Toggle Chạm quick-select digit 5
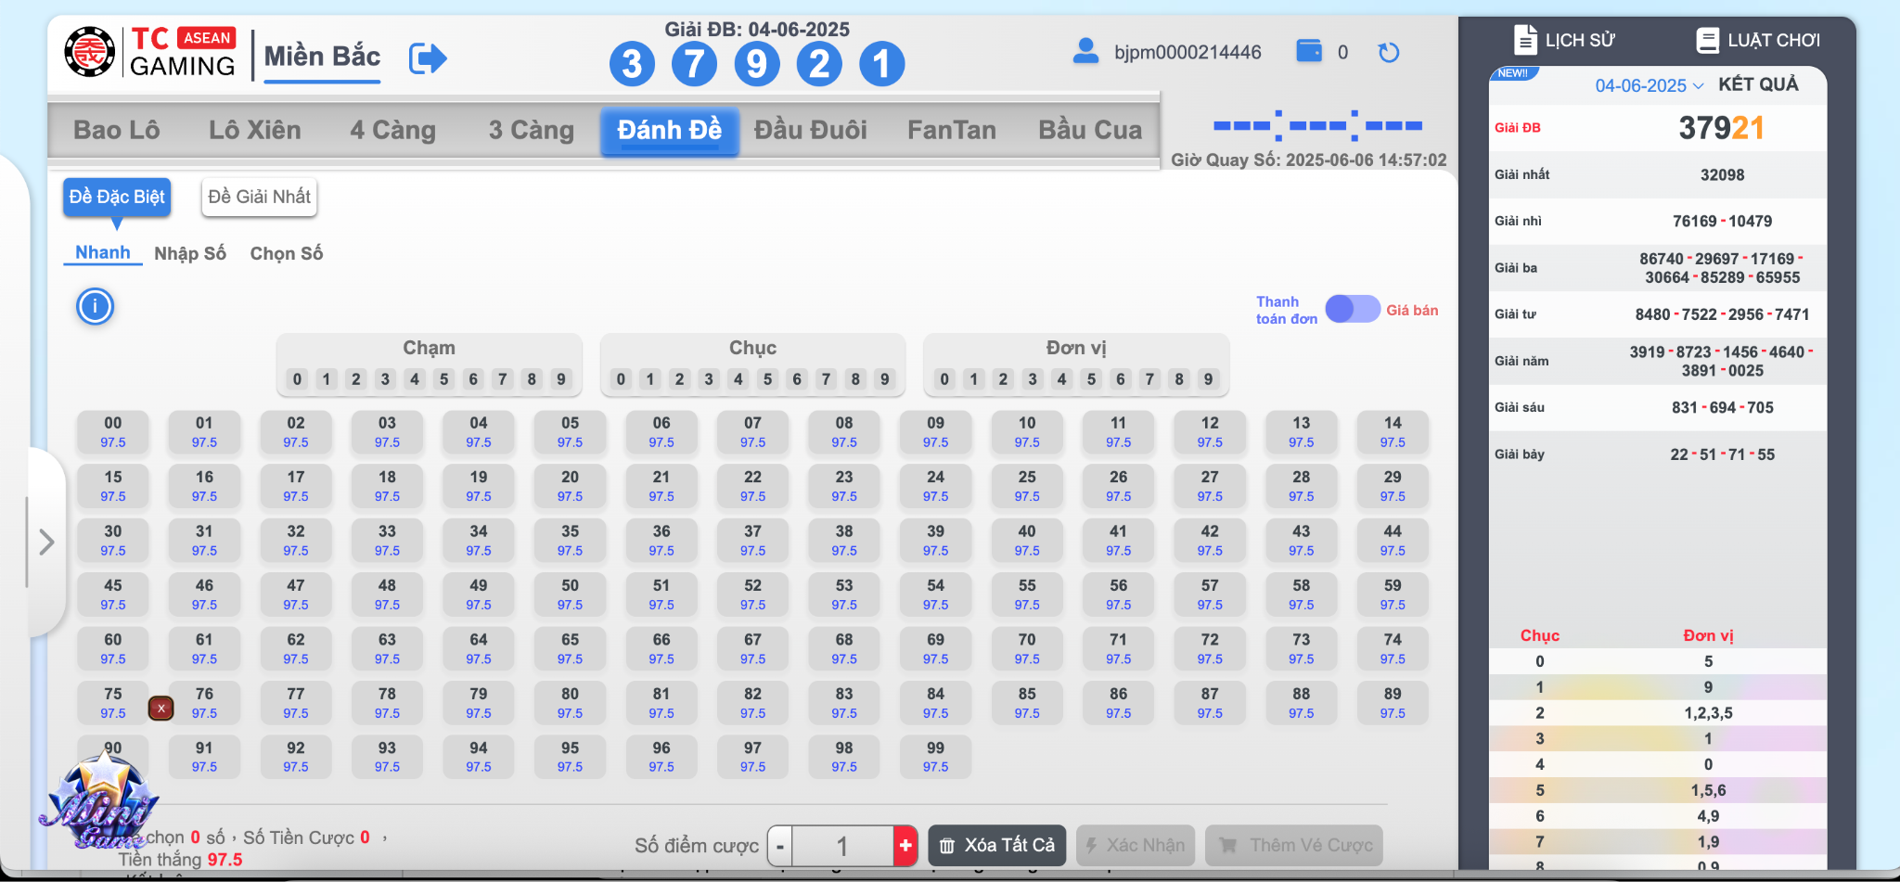 (443, 378)
